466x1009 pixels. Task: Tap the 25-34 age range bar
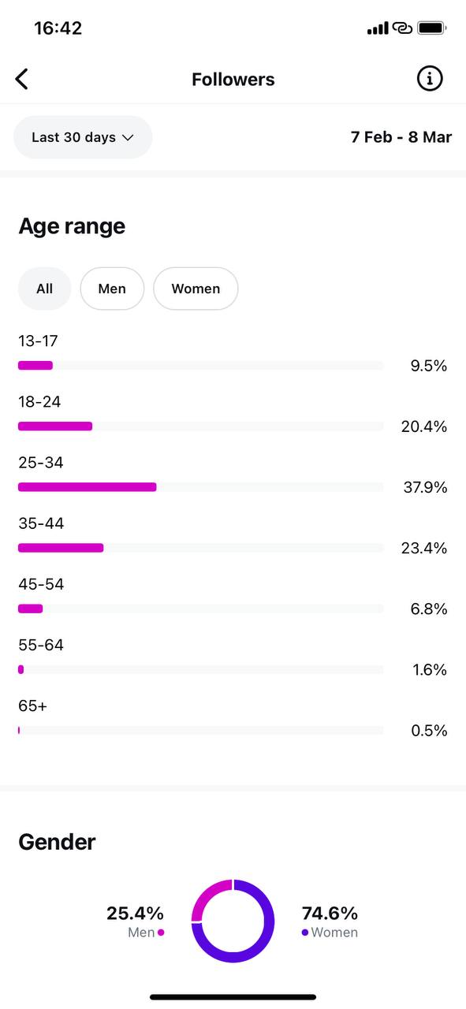point(201,487)
